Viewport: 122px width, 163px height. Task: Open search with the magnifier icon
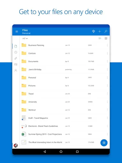(x=106, y=32)
